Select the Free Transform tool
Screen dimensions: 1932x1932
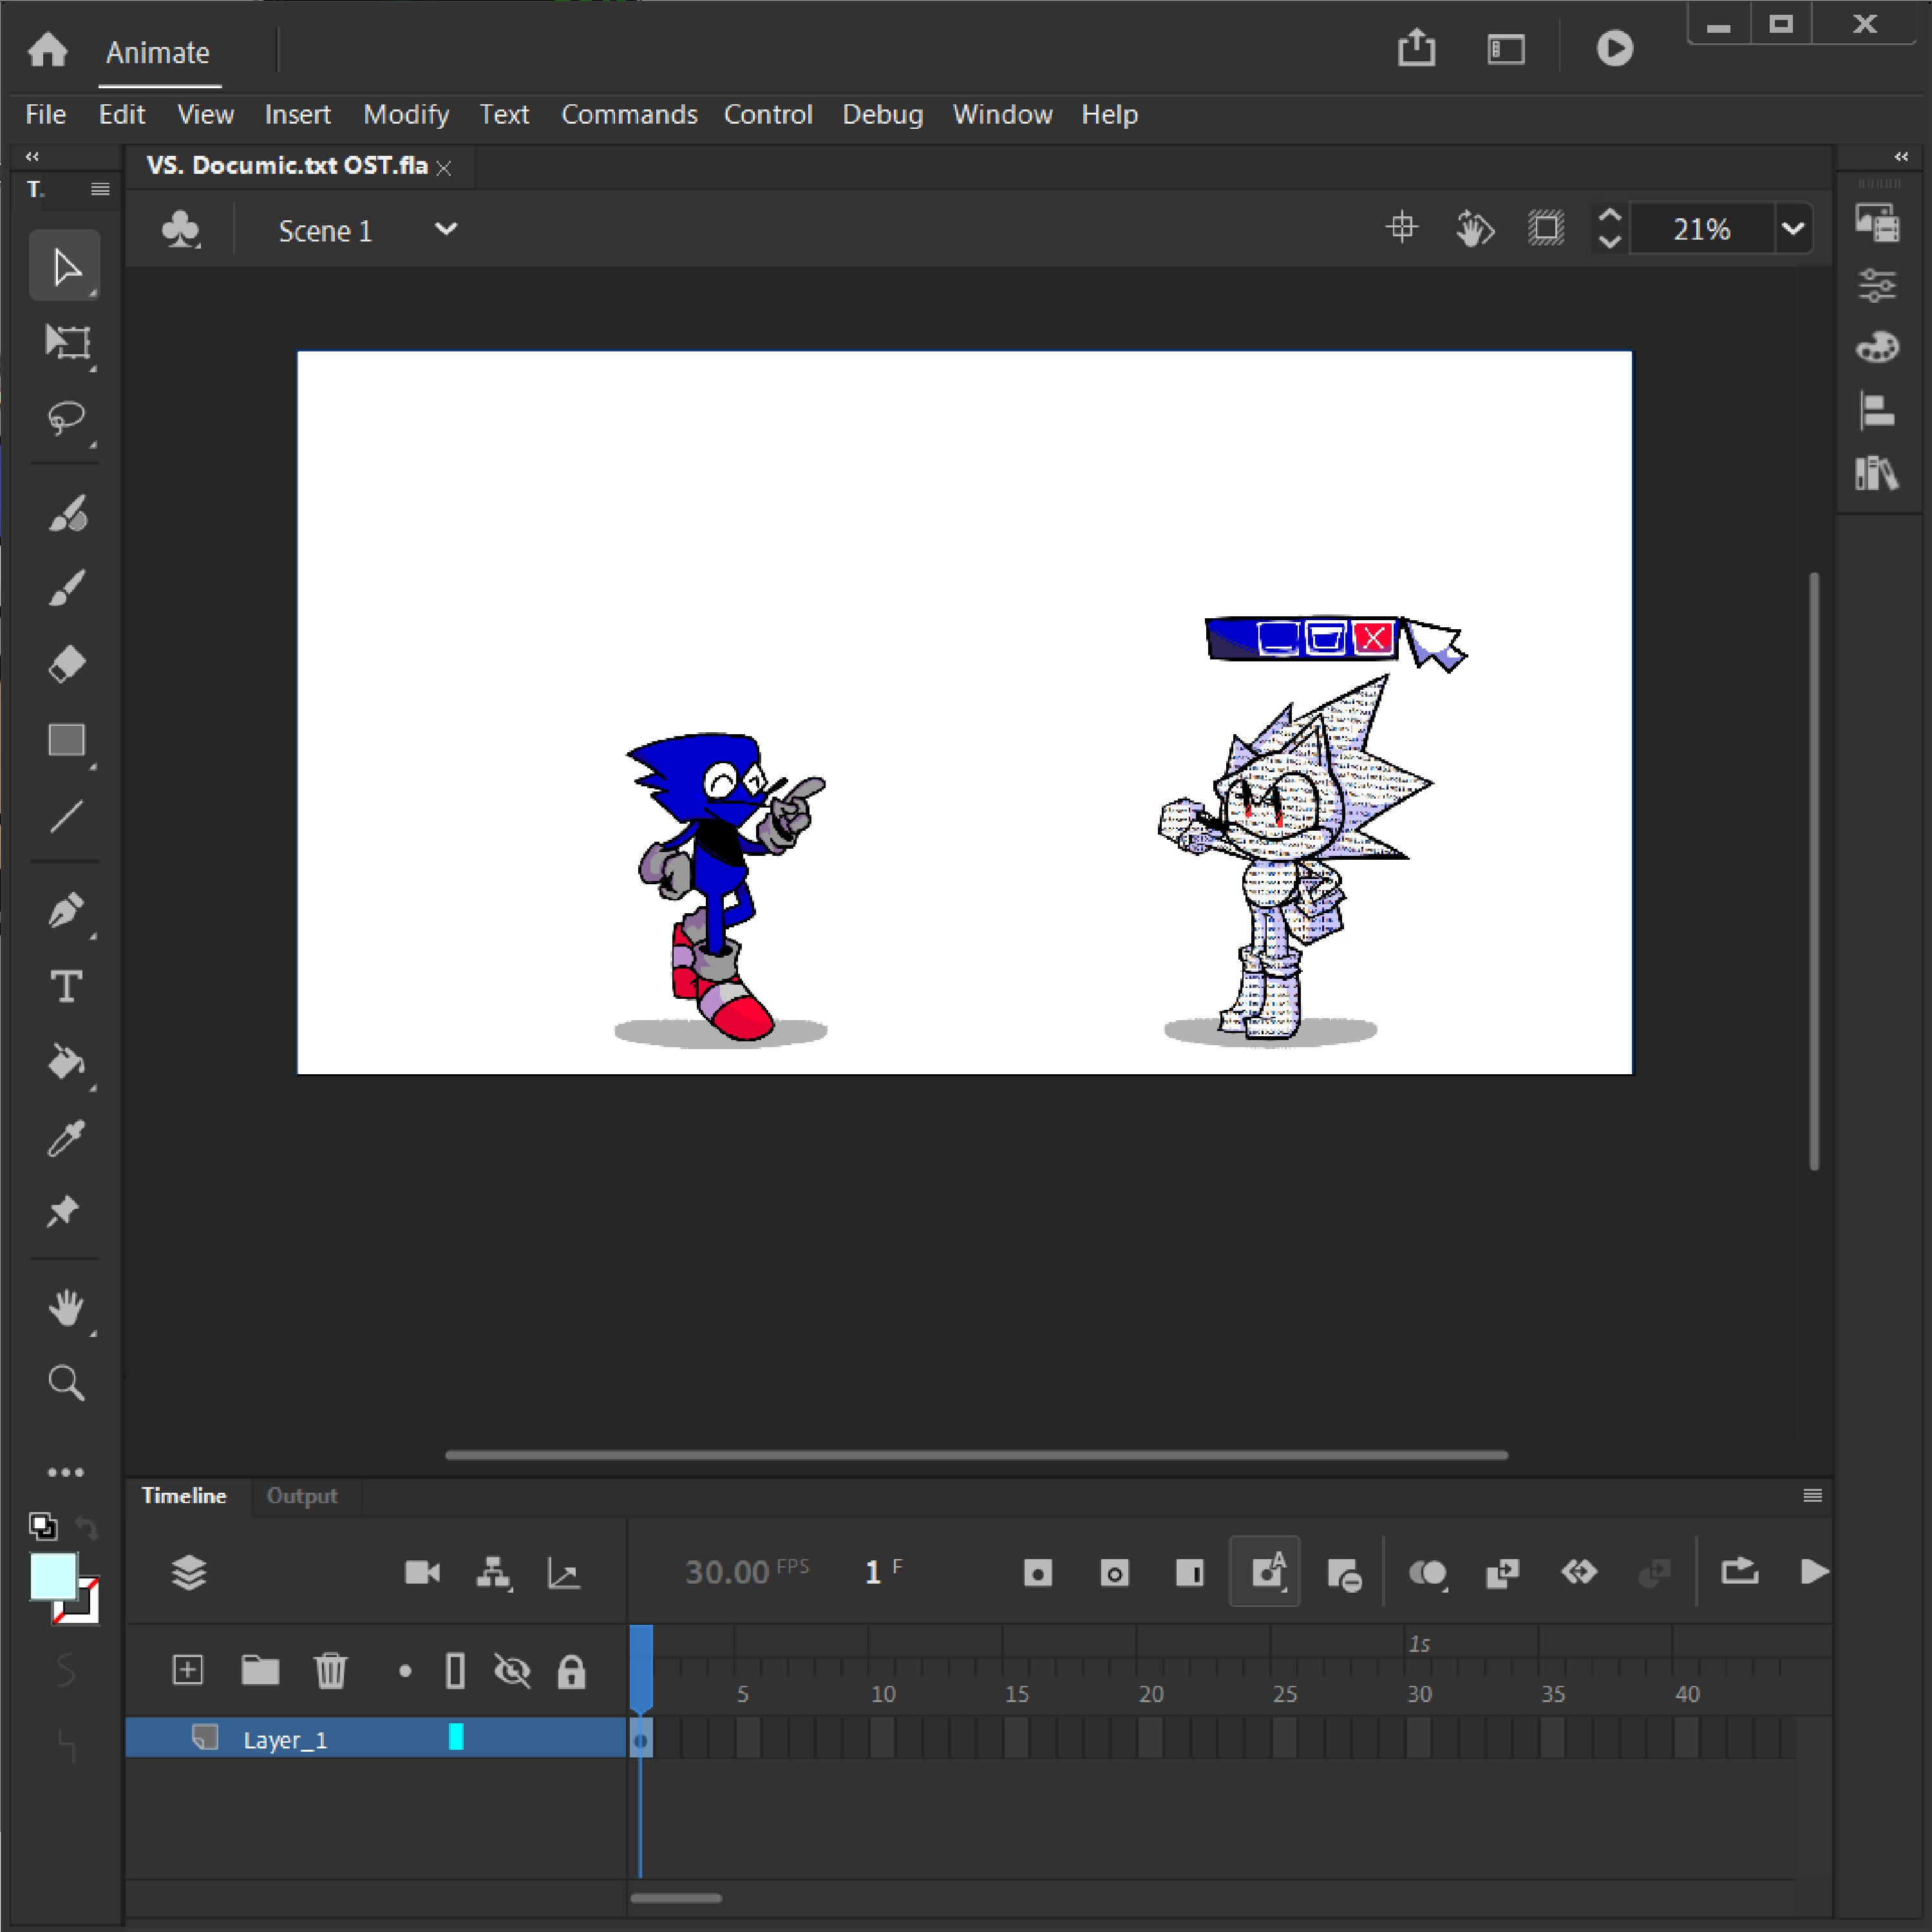pos(66,342)
